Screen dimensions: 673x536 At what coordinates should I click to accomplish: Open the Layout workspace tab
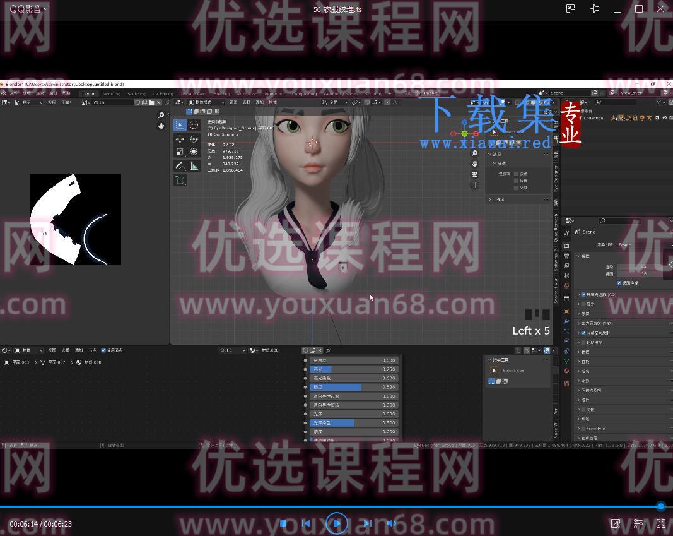coord(89,93)
